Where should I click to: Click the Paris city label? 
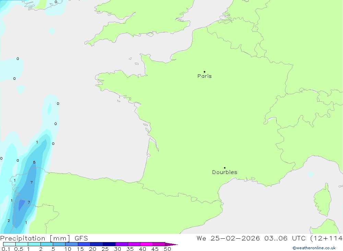click(204, 76)
